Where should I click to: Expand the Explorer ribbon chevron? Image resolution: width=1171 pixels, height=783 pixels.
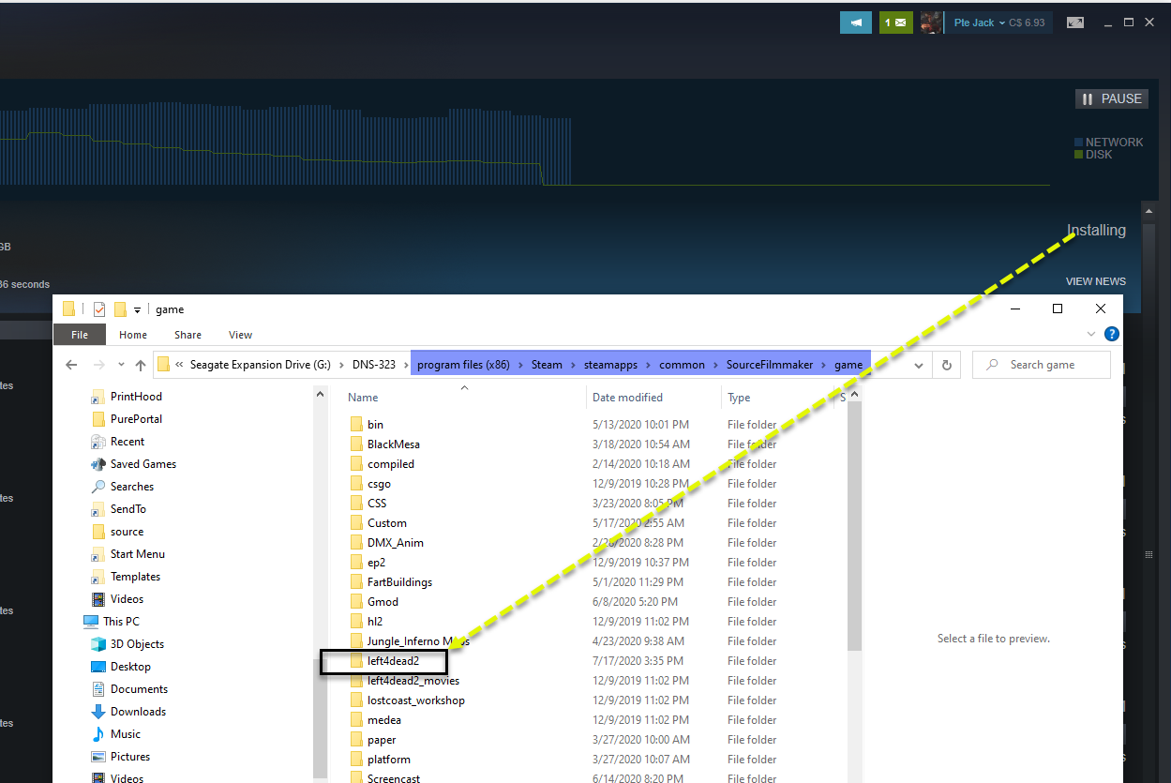[x=1090, y=334]
